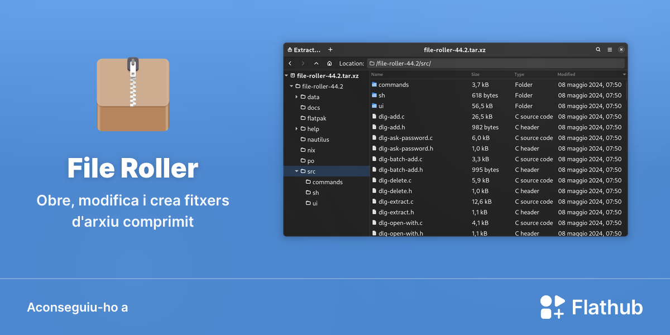Click the 618 bytes size cell
The width and height of the screenshot is (670, 335).
485,95
